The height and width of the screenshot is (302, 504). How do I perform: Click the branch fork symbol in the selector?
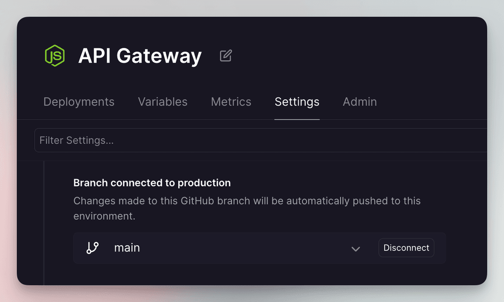[x=92, y=248]
